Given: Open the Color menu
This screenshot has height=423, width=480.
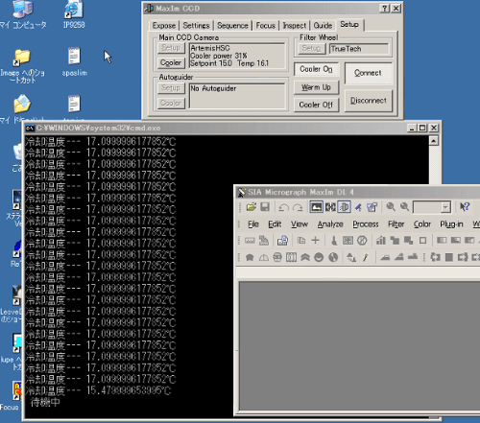Looking at the screenshot, I should [x=422, y=224].
